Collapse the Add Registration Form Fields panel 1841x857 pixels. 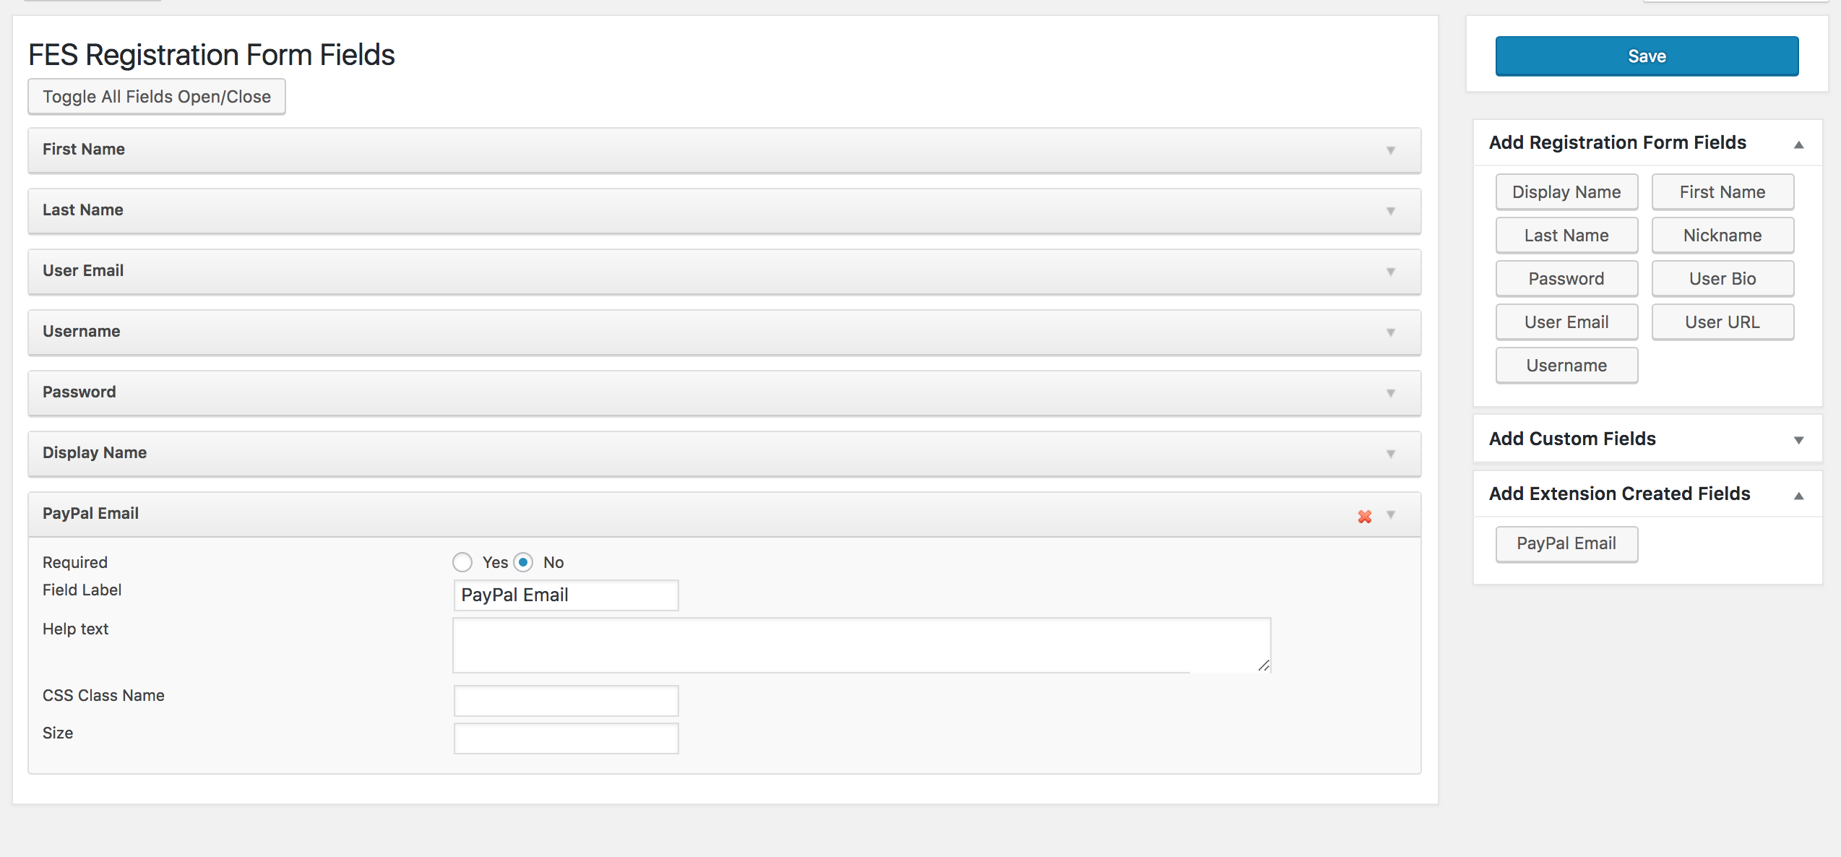[x=1799, y=145]
